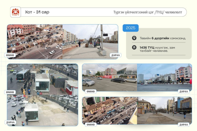Image resolution: width=197 pixels, height=131 pixels.
Task: Open the aerial traffic jam photo
Action: (x=110, y=110)
